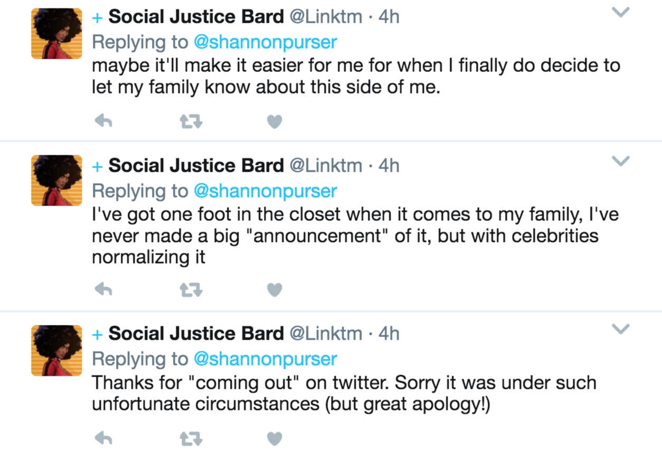The height and width of the screenshot is (450, 662).
Task: Retweet the 'one foot in the closet' tweet
Action: click(191, 289)
